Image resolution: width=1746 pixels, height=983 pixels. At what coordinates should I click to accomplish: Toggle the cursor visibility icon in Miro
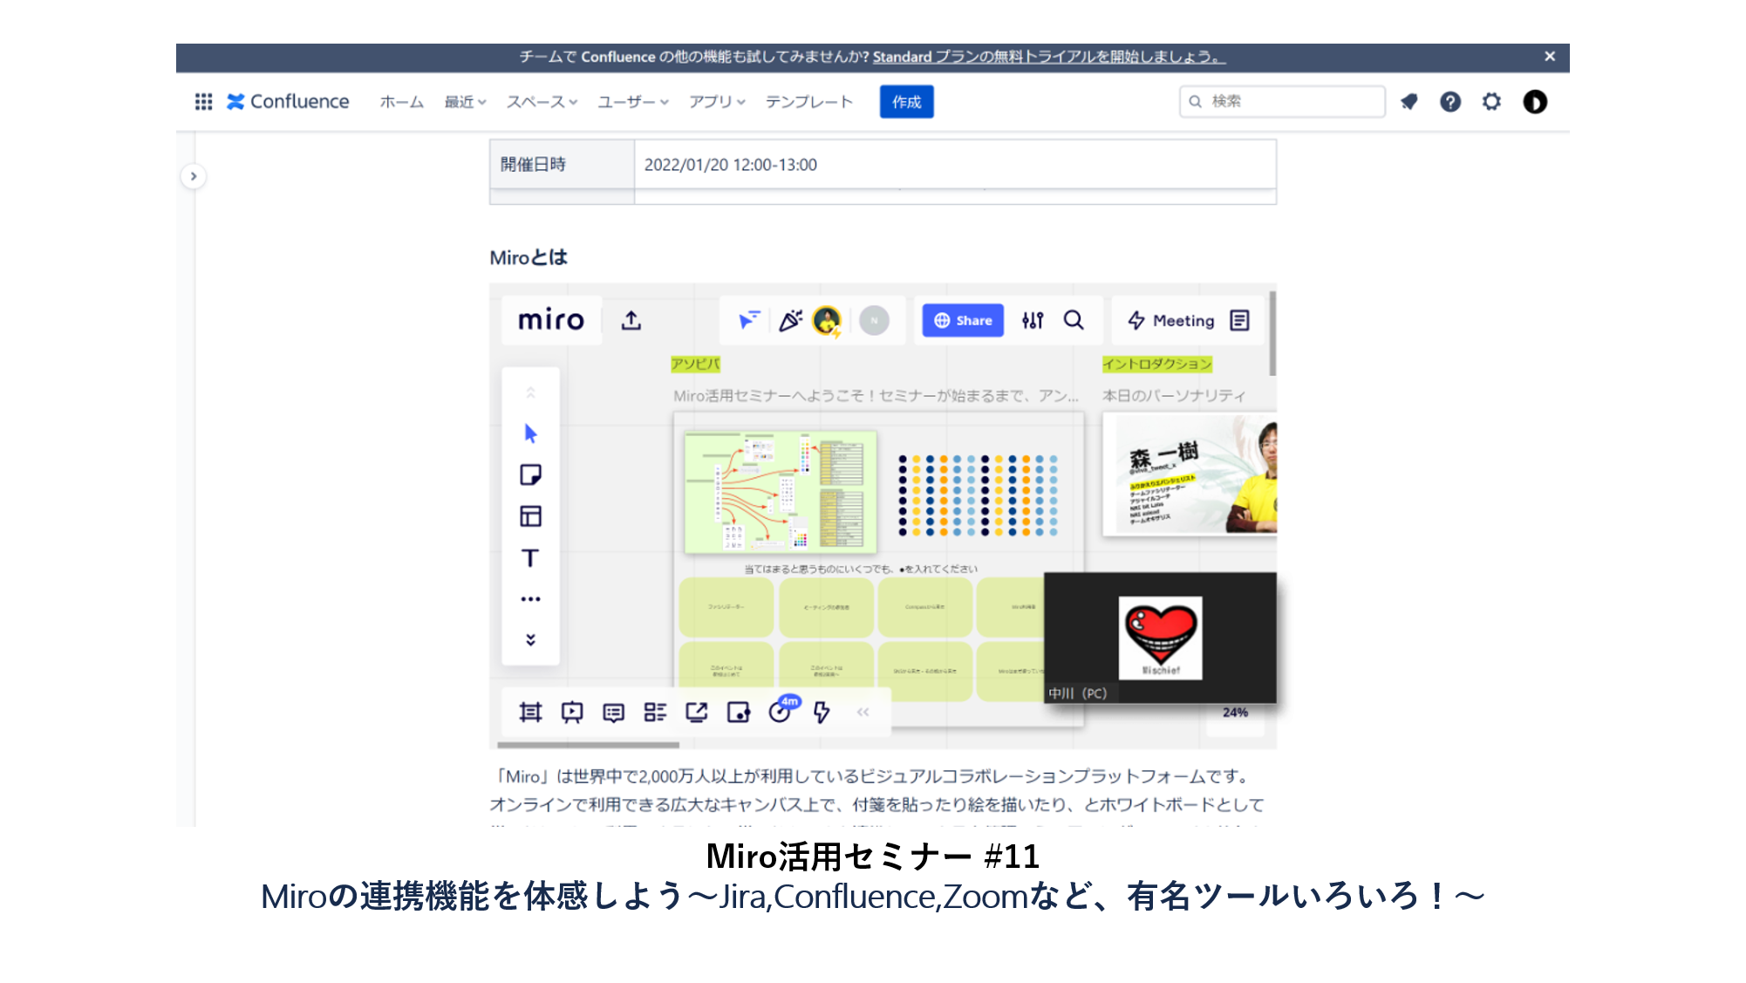point(749,320)
